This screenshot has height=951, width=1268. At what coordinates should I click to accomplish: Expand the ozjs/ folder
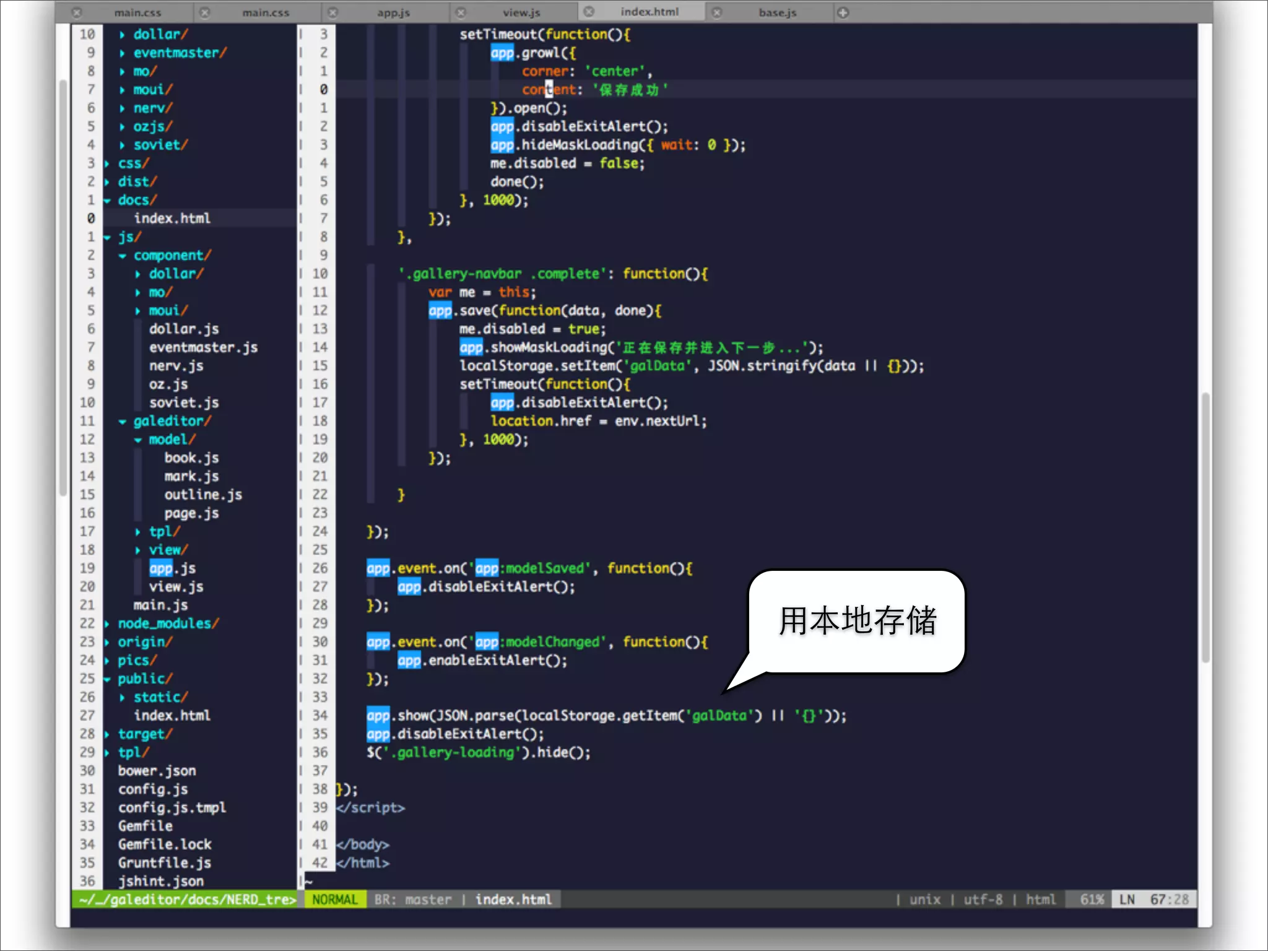coord(122,127)
